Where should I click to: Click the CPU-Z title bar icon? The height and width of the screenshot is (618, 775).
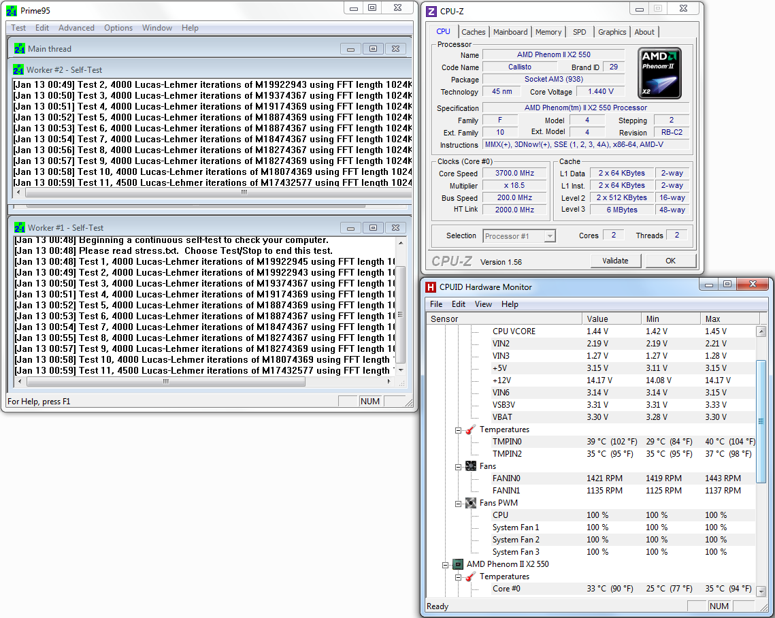click(431, 10)
